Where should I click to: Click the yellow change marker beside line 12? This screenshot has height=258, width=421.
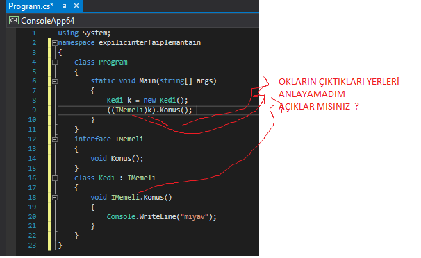[49, 139]
